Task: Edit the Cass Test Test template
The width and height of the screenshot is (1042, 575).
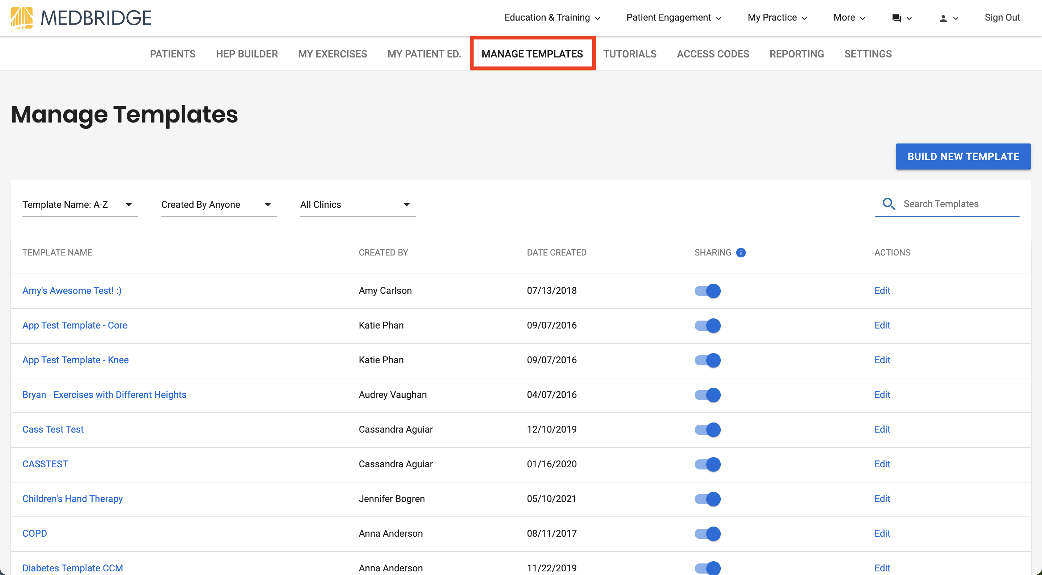Action: pos(882,429)
